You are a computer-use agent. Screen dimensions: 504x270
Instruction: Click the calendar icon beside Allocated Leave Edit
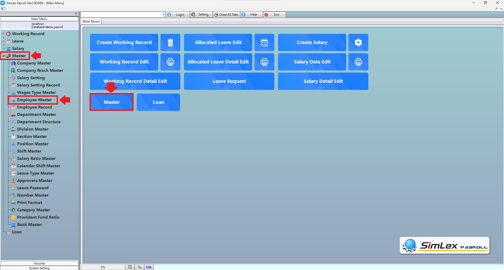click(x=264, y=42)
